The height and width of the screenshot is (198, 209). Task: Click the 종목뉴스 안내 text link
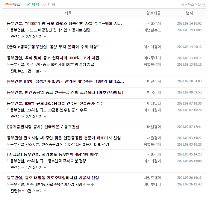click(x=191, y=4)
